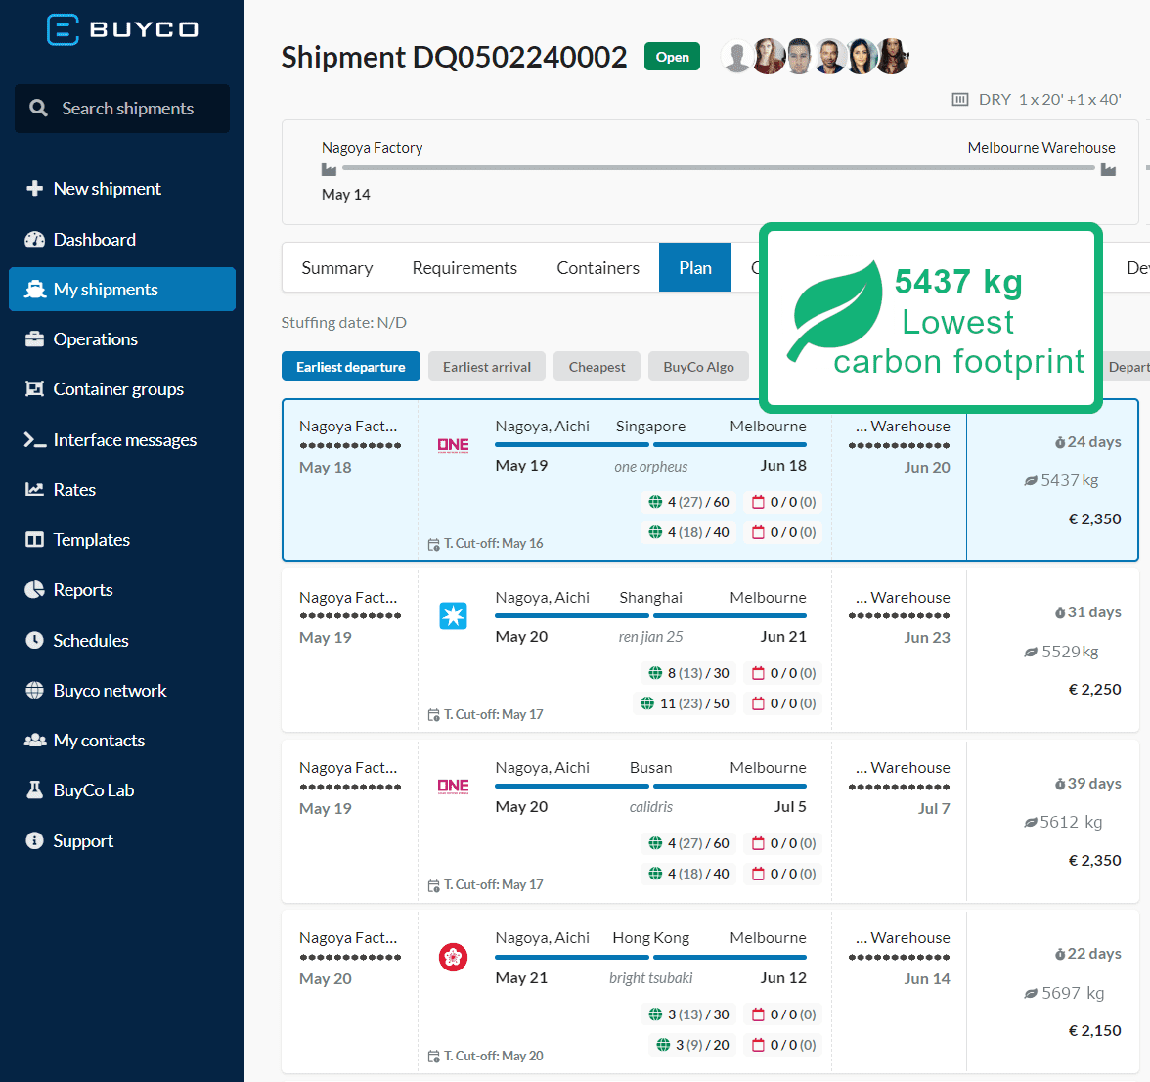1150x1082 pixels.
Task: Start a New shipment from sidebar
Action: pyautogui.click(x=107, y=189)
